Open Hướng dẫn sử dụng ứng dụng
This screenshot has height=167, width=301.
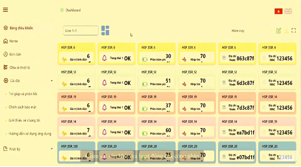pos(30,133)
